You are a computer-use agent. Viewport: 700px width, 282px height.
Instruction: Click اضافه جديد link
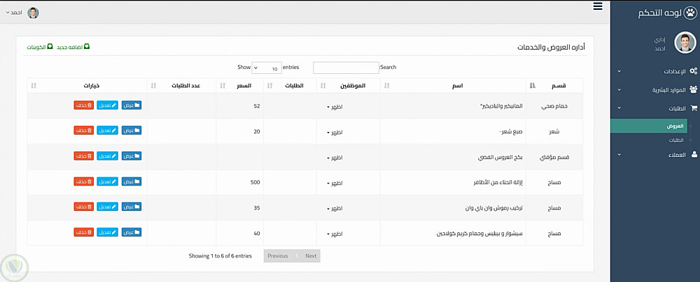[73, 47]
